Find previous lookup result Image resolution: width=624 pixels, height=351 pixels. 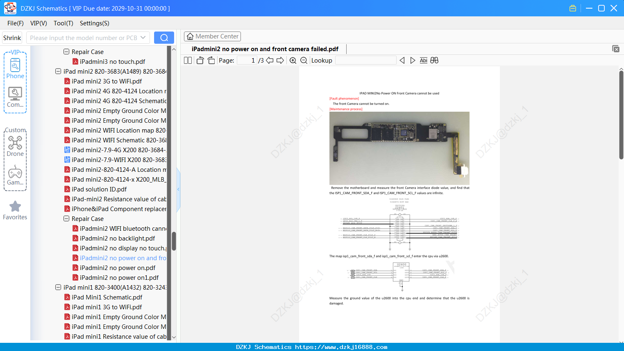(402, 61)
